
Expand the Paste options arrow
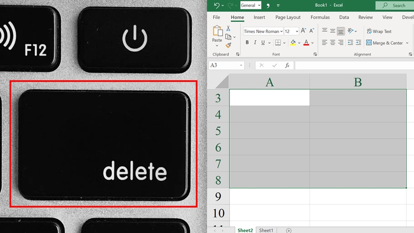click(217, 46)
